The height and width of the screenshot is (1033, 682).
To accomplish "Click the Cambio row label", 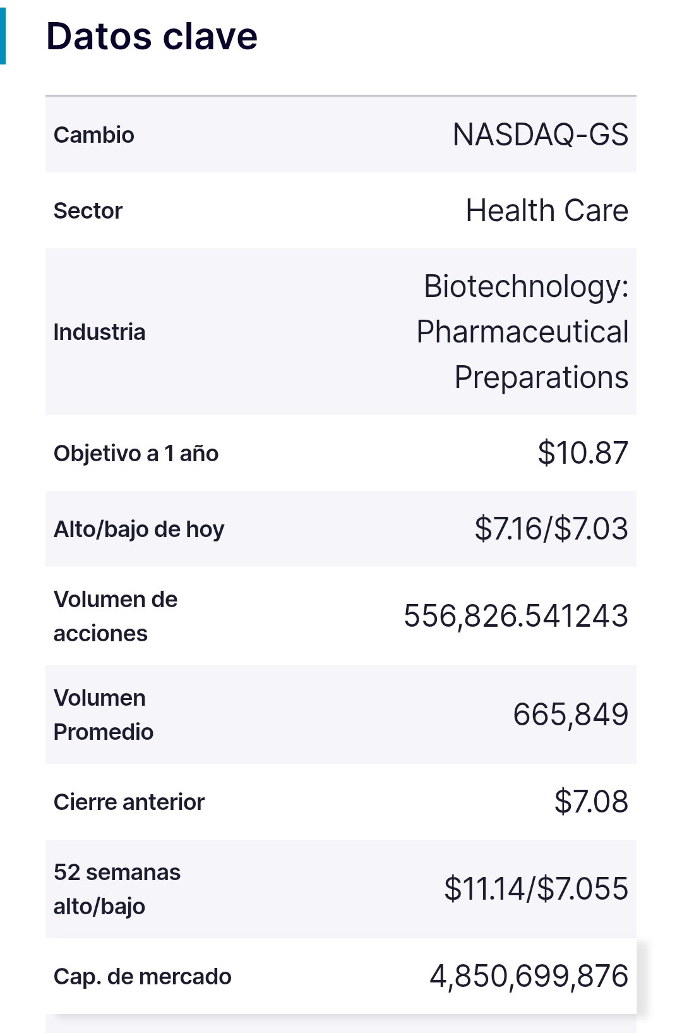I will (x=93, y=135).
